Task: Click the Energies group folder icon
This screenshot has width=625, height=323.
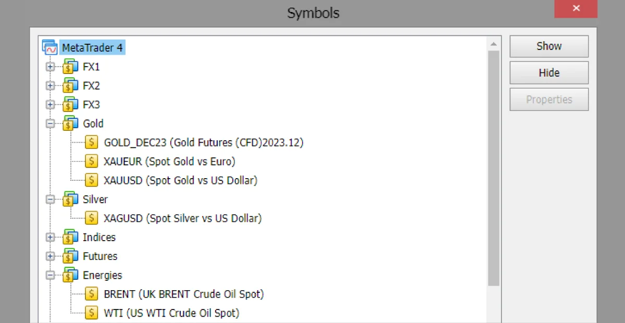Action: [x=70, y=275]
